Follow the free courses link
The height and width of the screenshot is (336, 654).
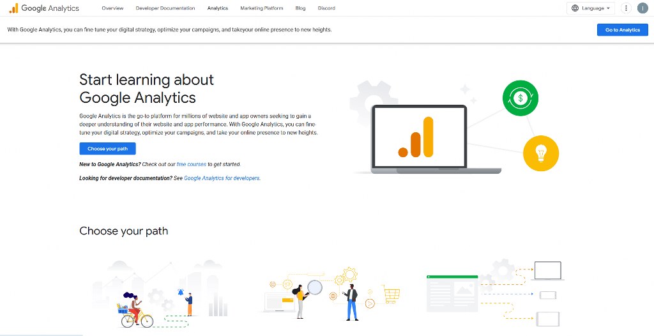pyautogui.click(x=191, y=164)
